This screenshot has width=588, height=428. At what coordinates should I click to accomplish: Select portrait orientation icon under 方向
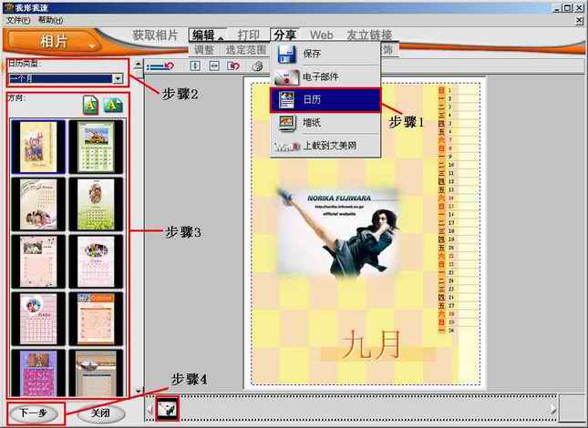click(91, 106)
